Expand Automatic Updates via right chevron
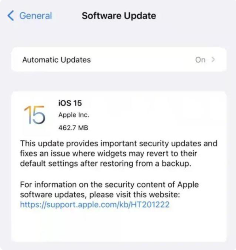Viewport: 236px width, 250px height. pyautogui.click(x=213, y=60)
